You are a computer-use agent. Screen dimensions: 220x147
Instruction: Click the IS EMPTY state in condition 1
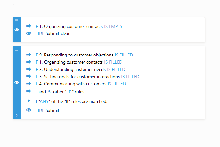coord(113,26)
